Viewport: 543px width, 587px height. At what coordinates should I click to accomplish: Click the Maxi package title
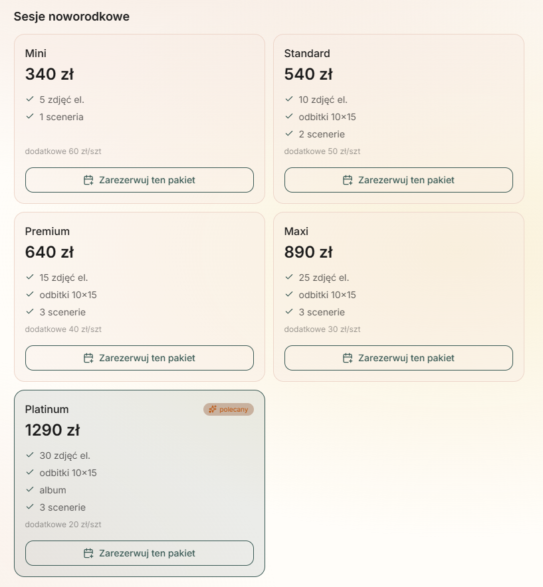pyautogui.click(x=296, y=231)
